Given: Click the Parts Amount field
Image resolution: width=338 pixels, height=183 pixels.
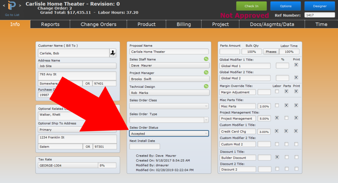Looking at the screenshot, I should pyautogui.click(x=230, y=52).
